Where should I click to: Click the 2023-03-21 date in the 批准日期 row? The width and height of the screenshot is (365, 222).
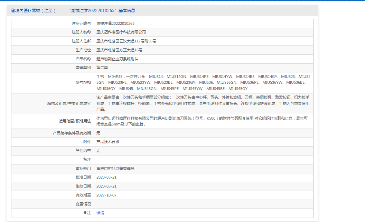[x=106, y=178]
